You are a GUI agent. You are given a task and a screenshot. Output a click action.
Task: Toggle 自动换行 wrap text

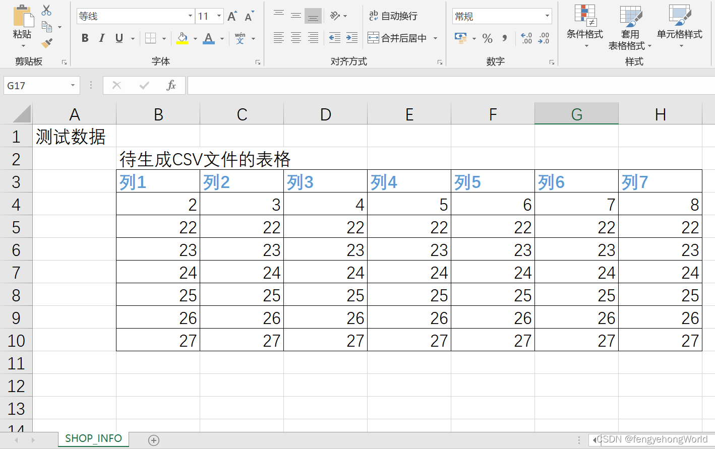[393, 16]
